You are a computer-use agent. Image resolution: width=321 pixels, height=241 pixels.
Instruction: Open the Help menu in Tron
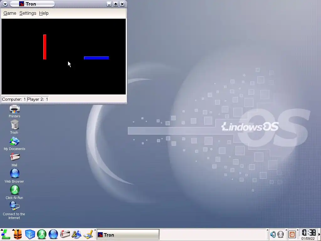[x=44, y=13]
